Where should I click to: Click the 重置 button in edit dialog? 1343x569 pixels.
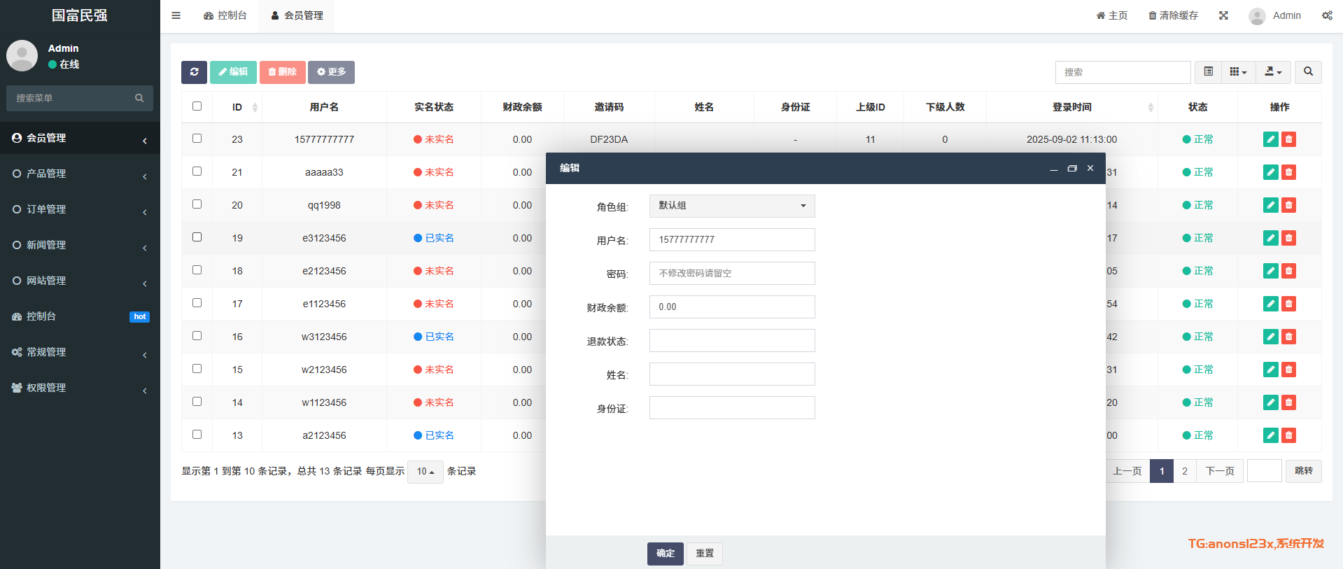pos(704,554)
